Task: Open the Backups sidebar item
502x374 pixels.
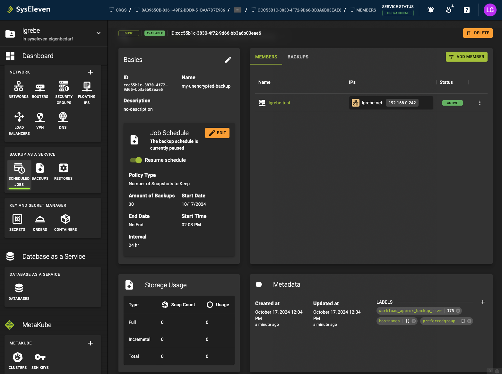Action: click(40, 171)
